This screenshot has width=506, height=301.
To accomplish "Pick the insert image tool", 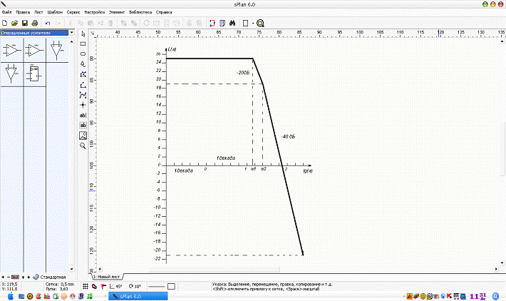I will point(83,134).
